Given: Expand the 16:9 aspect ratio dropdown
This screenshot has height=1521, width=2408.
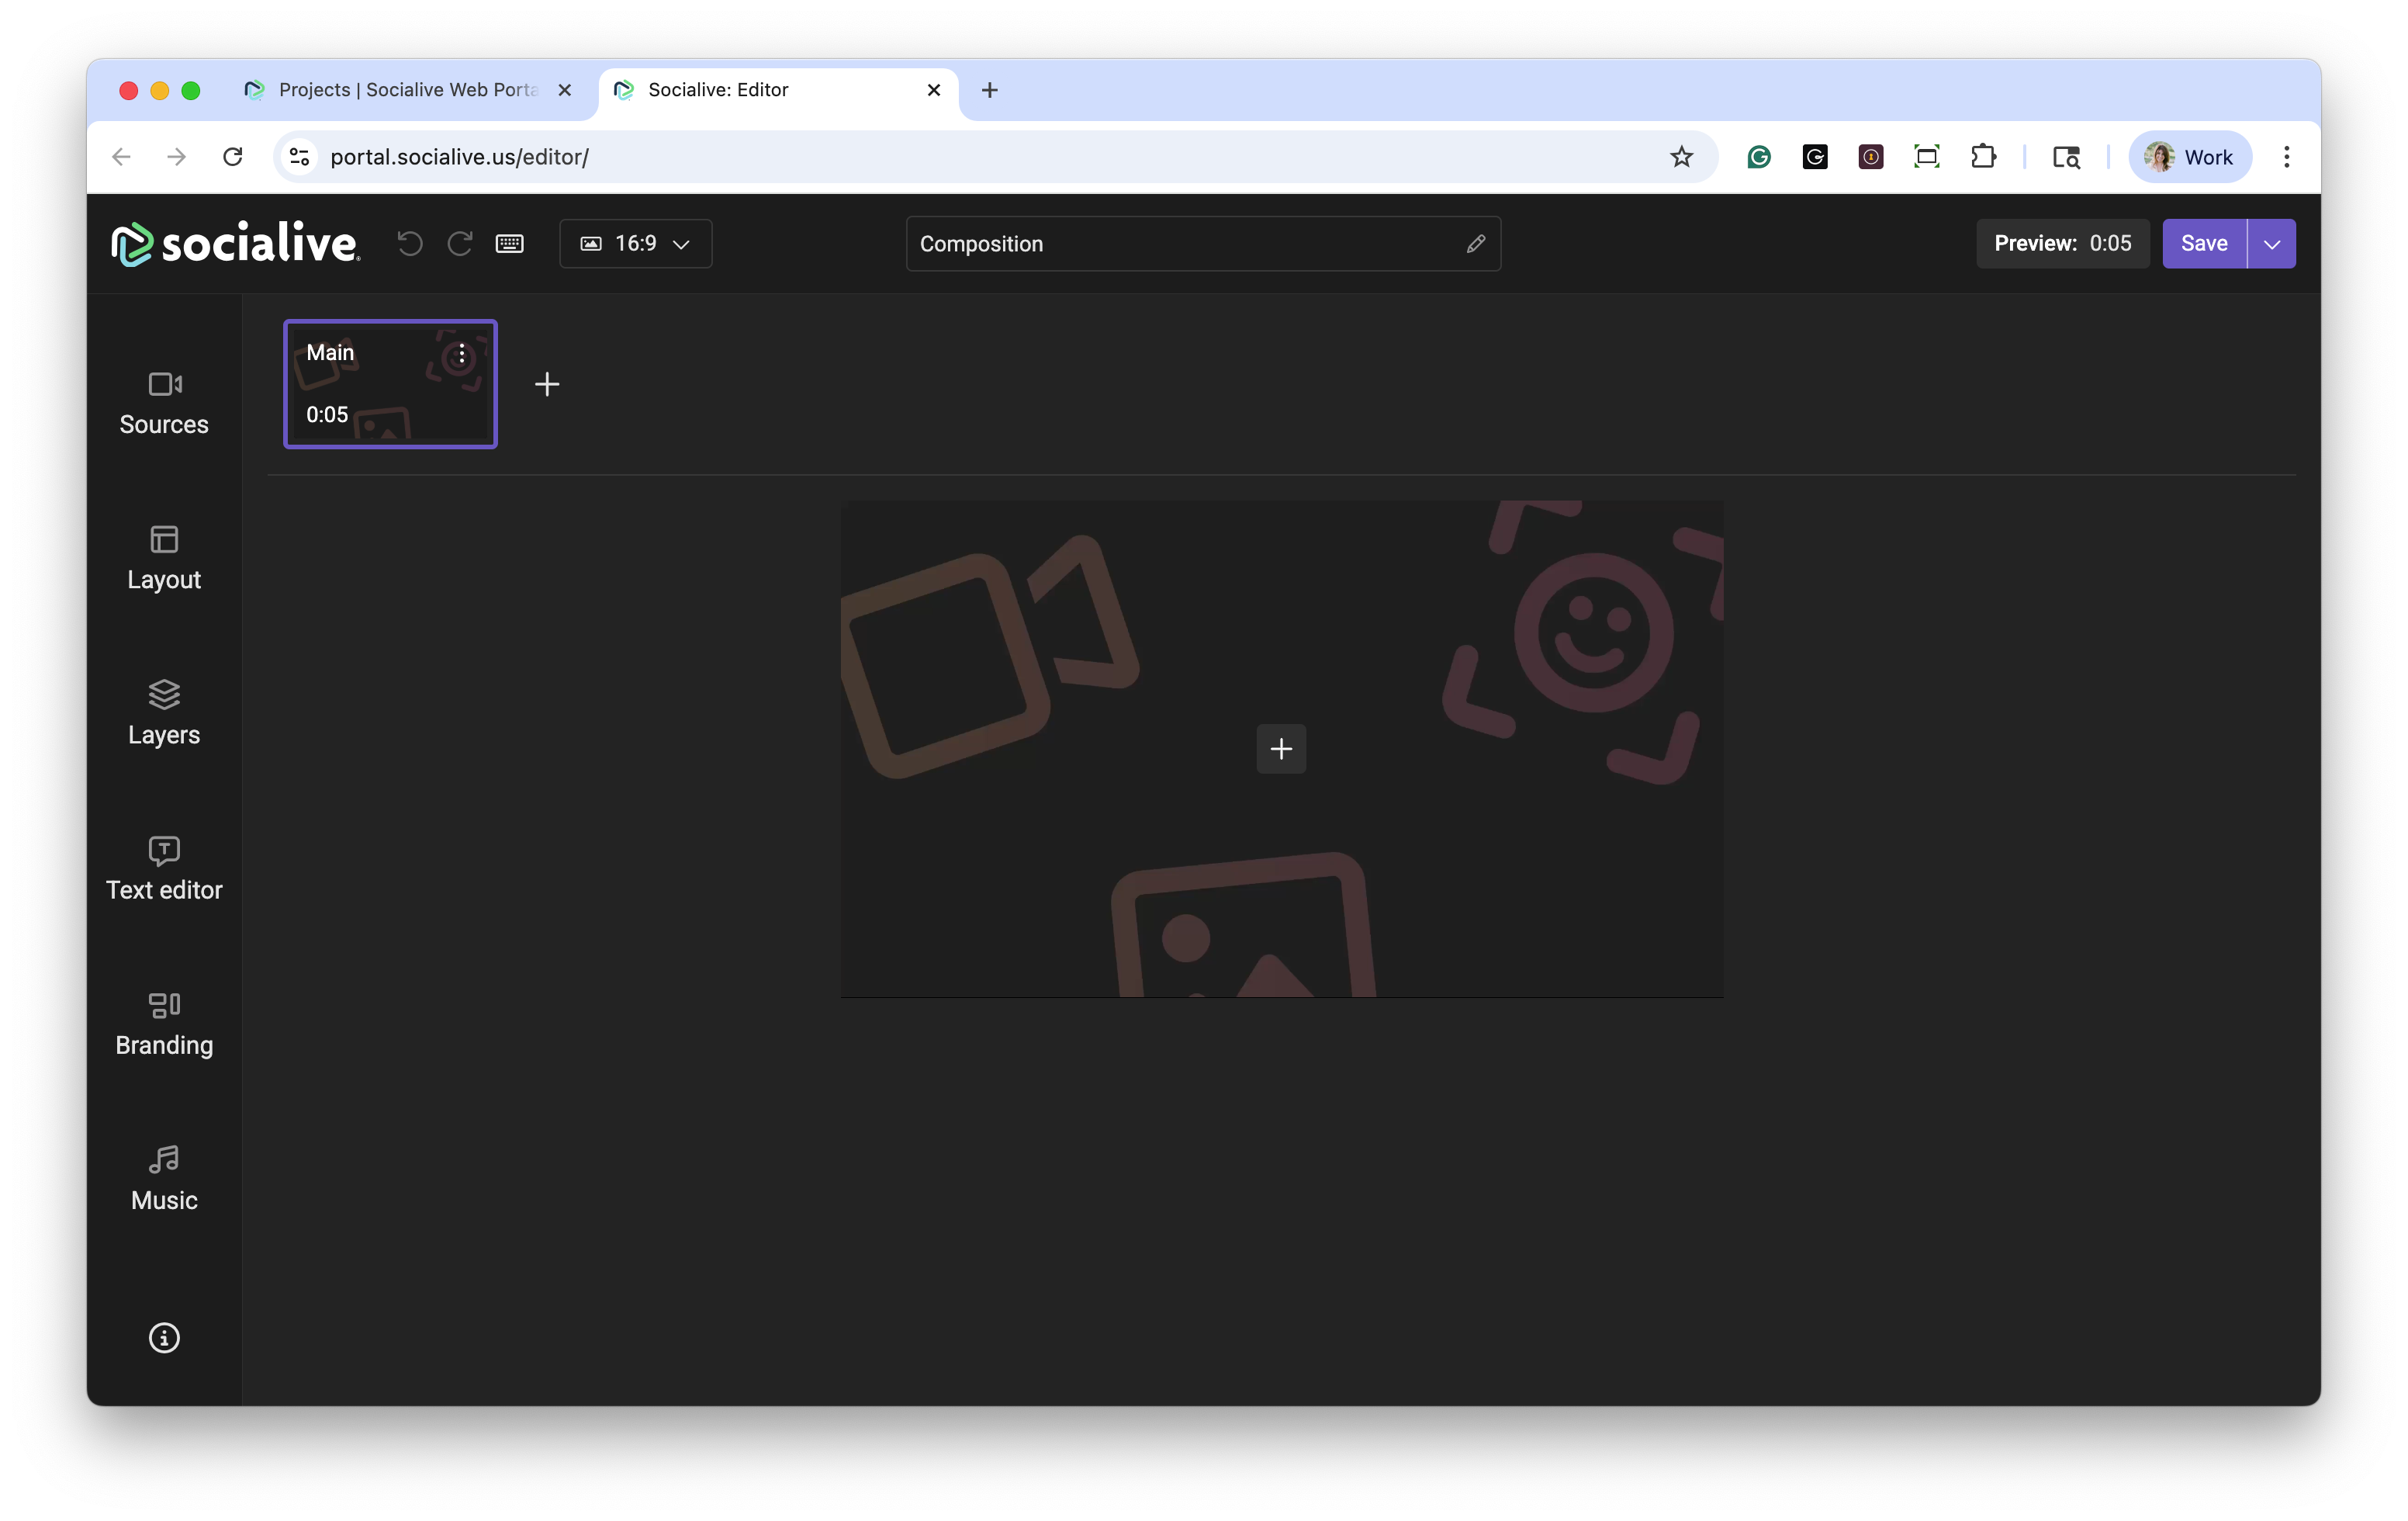Looking at the screenshot, I should point(636,243).
